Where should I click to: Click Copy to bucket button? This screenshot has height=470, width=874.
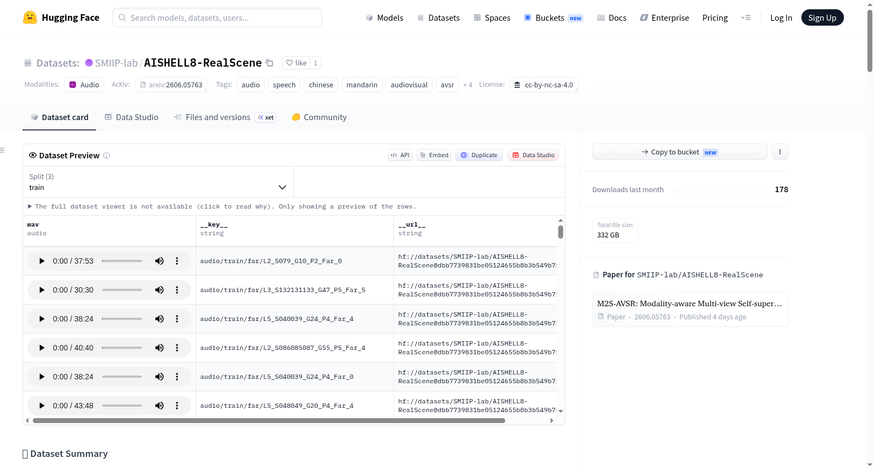point(680,152)
